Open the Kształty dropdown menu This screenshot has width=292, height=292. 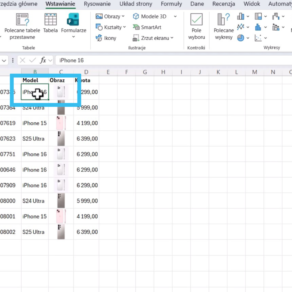click(x=125, y=27)
